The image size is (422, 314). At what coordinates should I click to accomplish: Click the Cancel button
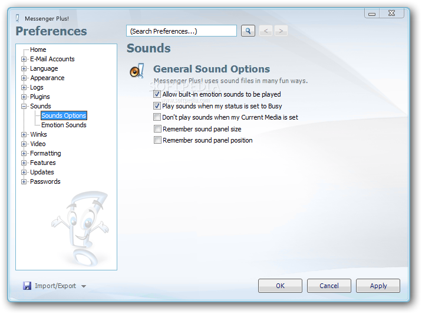pyautogui.click(x=329, y=286)
